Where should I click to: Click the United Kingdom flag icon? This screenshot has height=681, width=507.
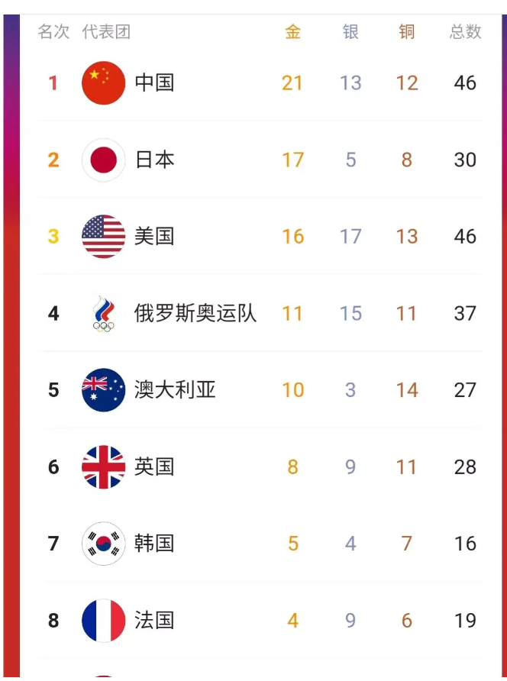[103, 467]
